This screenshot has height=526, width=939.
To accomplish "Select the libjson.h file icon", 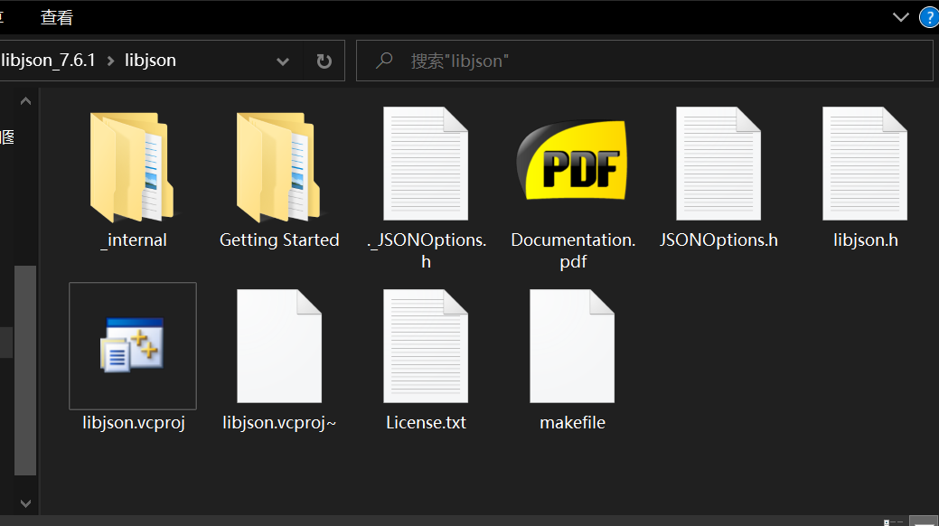I will 865,164.
